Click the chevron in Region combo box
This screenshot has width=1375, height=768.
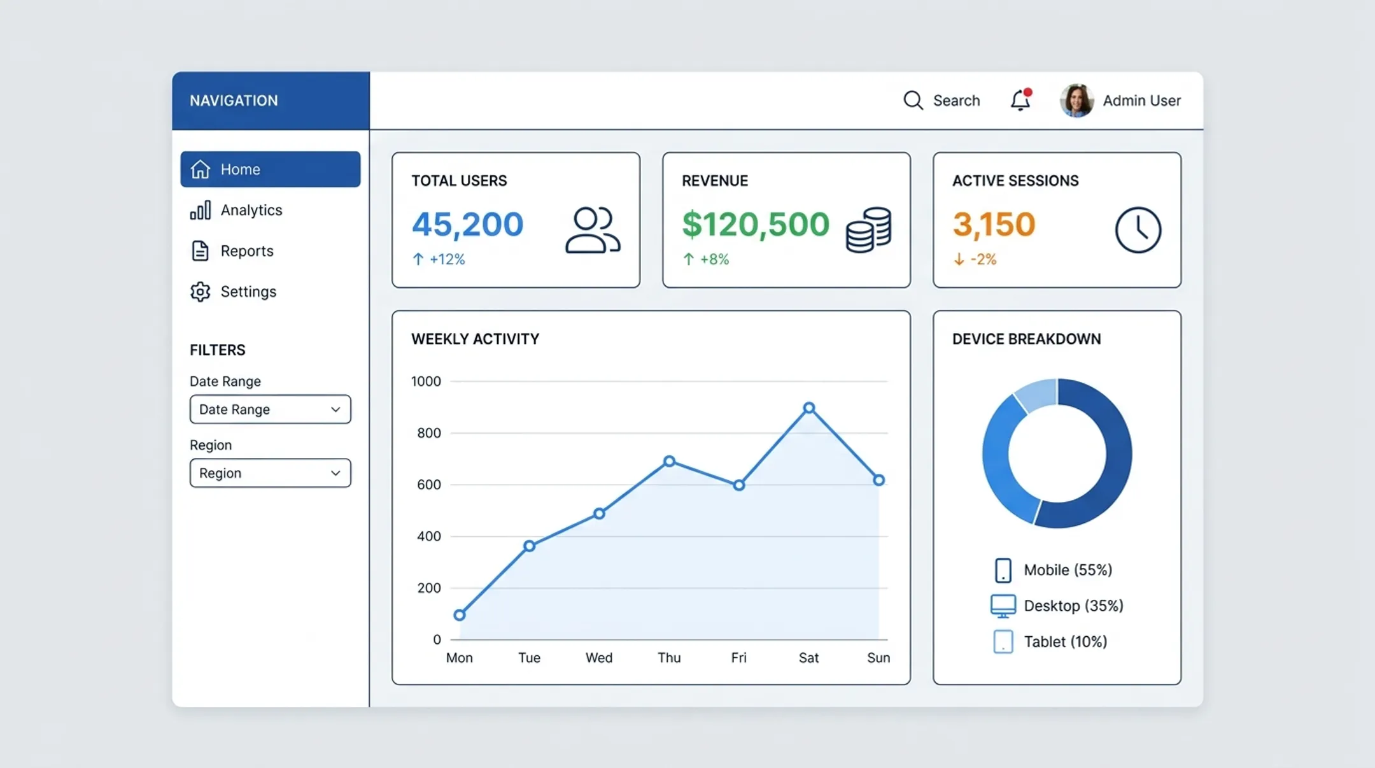tap(335, 473)
